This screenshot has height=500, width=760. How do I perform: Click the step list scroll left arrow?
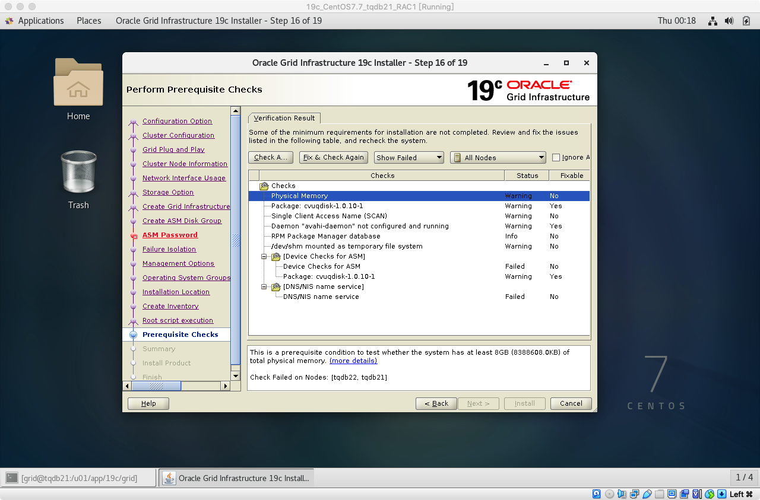127,386
